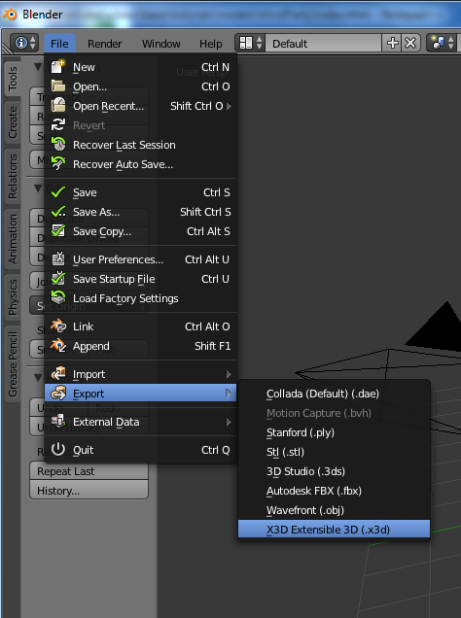Click the Default layout name field

tap(323, 44)
